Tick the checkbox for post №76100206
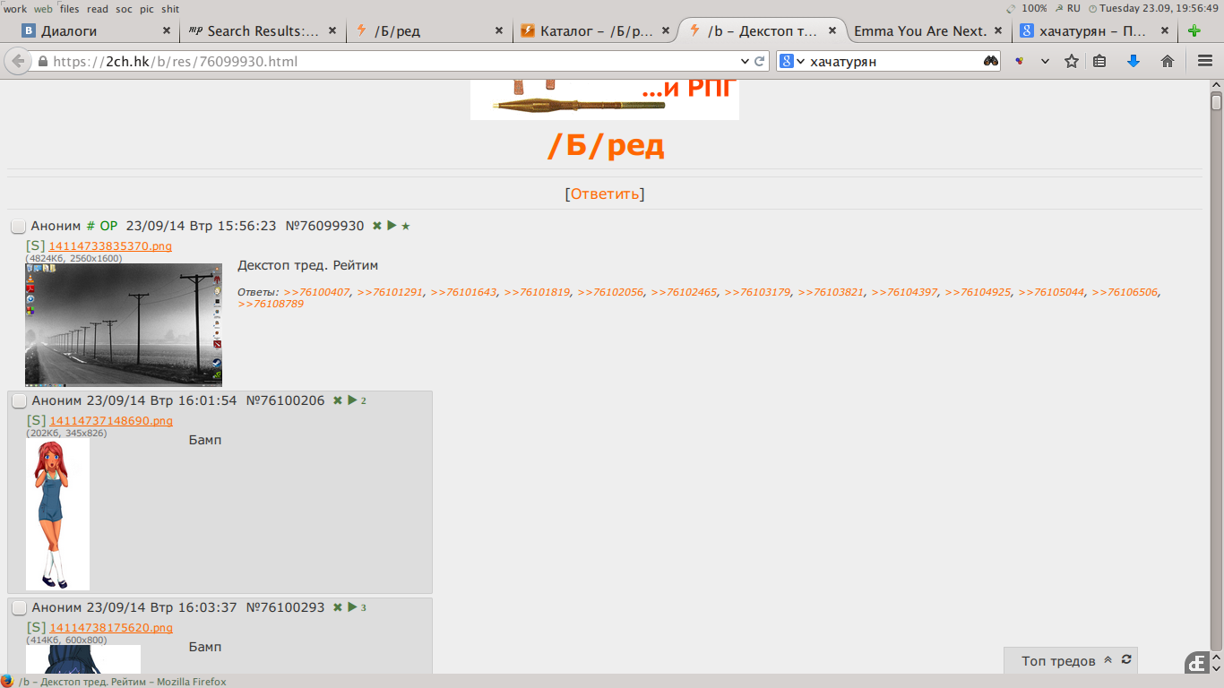This screenshot has width=1224, height=688. click(x=19, y=401)
